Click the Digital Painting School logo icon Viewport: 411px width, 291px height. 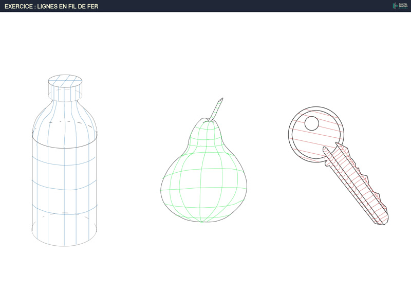coord(395,6)
